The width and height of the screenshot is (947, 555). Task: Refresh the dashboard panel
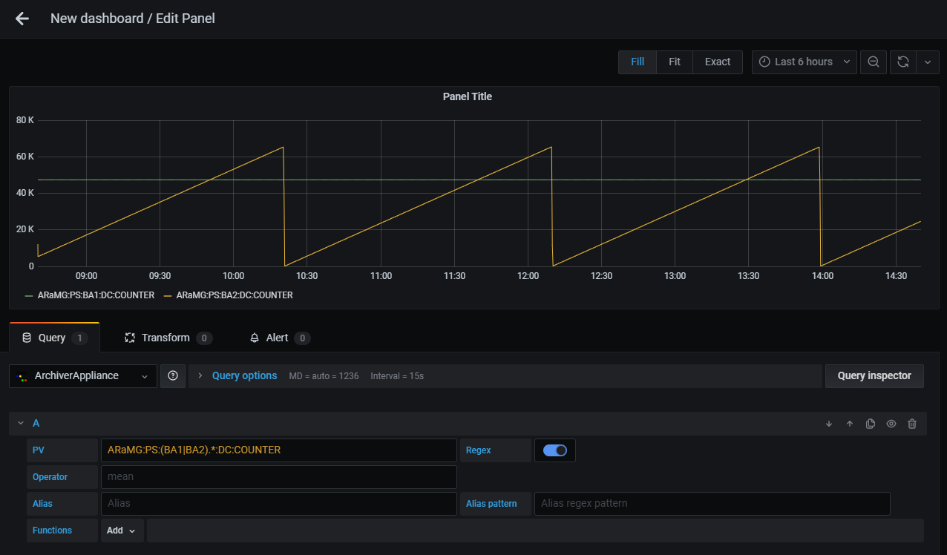point(903,62)
